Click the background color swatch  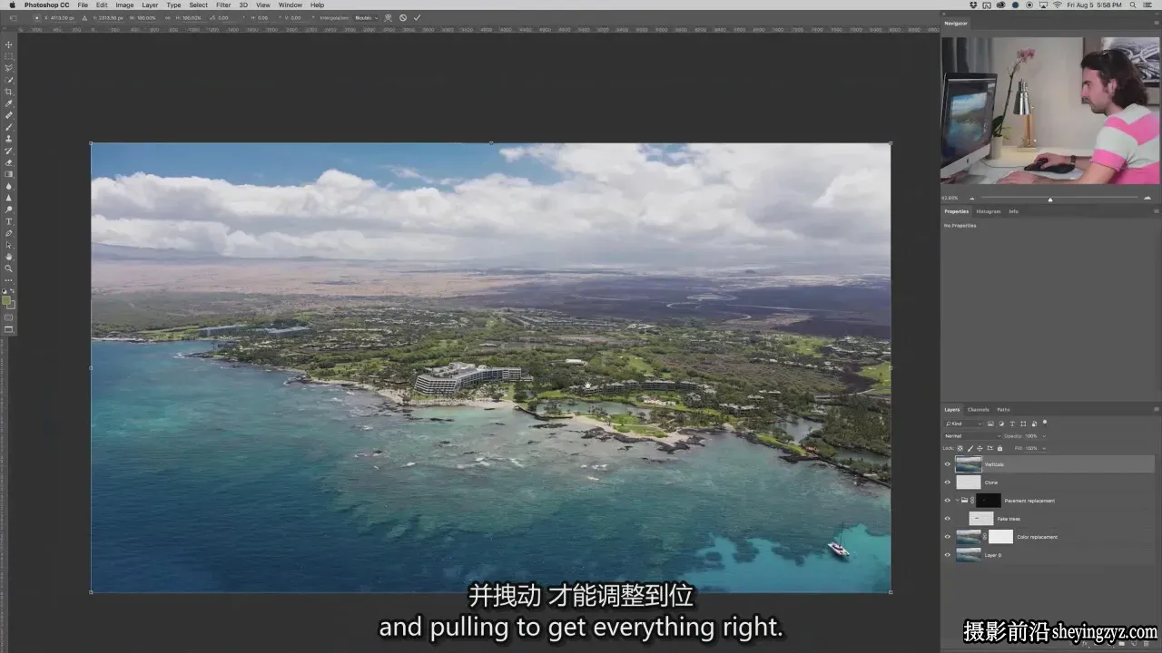pos(10,305)
